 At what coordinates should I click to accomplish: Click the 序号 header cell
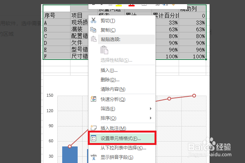pos(57,15)
